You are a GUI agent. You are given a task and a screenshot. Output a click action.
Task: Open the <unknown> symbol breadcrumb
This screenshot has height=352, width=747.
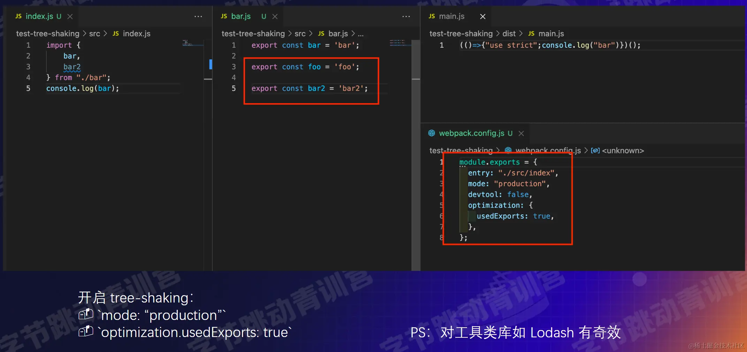point(623,151)
